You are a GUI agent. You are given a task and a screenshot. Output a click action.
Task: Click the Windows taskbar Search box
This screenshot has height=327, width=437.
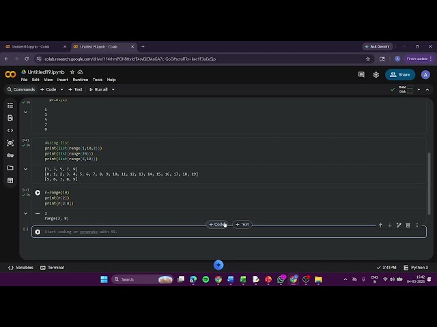click(142, 279)
